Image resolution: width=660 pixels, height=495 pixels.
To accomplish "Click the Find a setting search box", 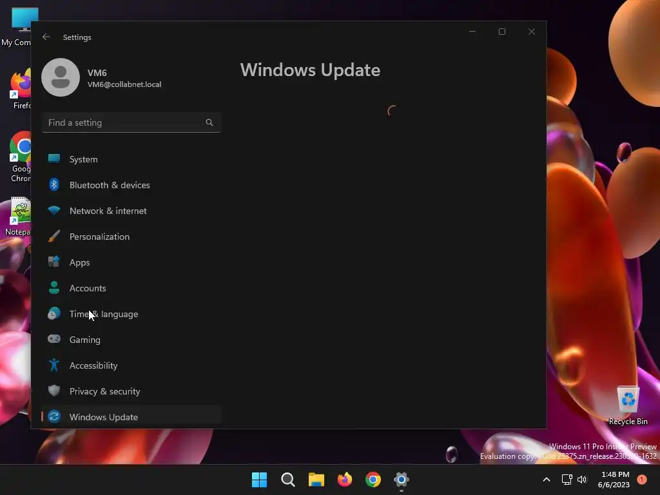I will pyautogui.click(x=131, y=122).
